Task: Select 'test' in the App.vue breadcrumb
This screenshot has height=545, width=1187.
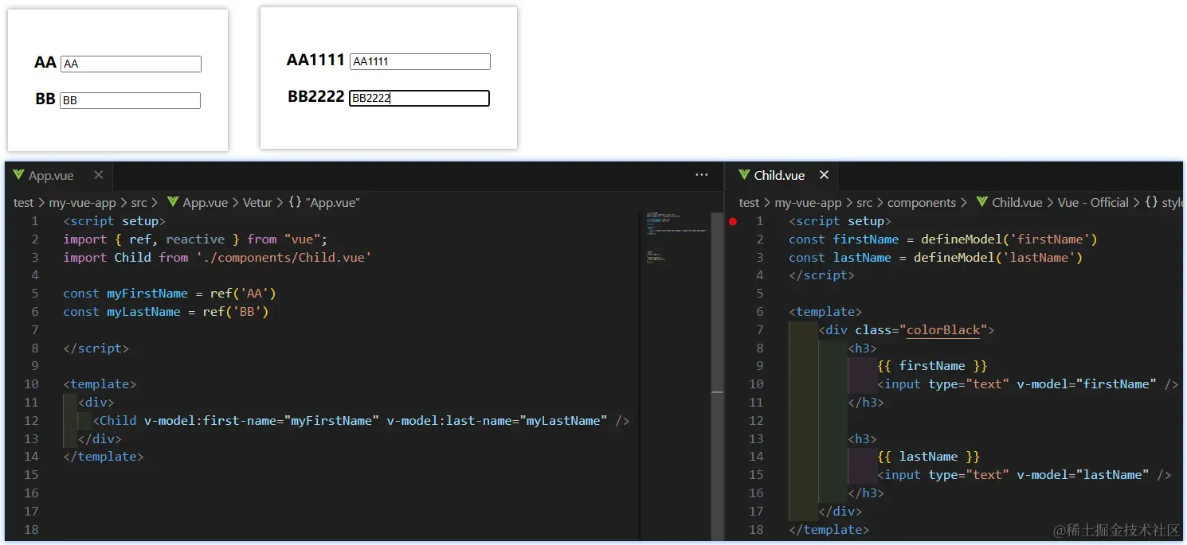Action: pos(24,203)
